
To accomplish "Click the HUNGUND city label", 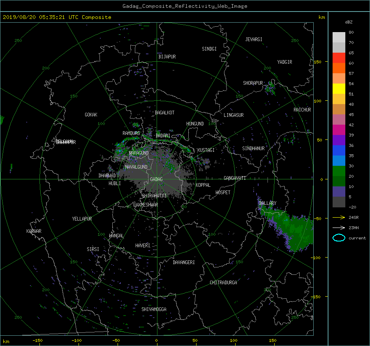I will tap(195, 124).
